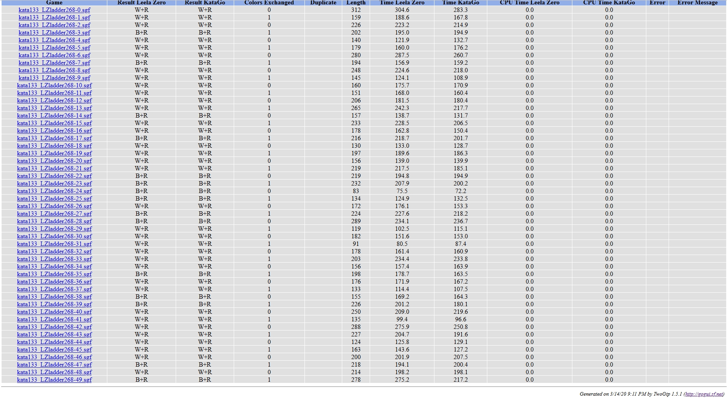This screenshot has height=398, width=727.
Task: Open kata133_LZladder268-3.sgf game file
Action: point(54,33)
